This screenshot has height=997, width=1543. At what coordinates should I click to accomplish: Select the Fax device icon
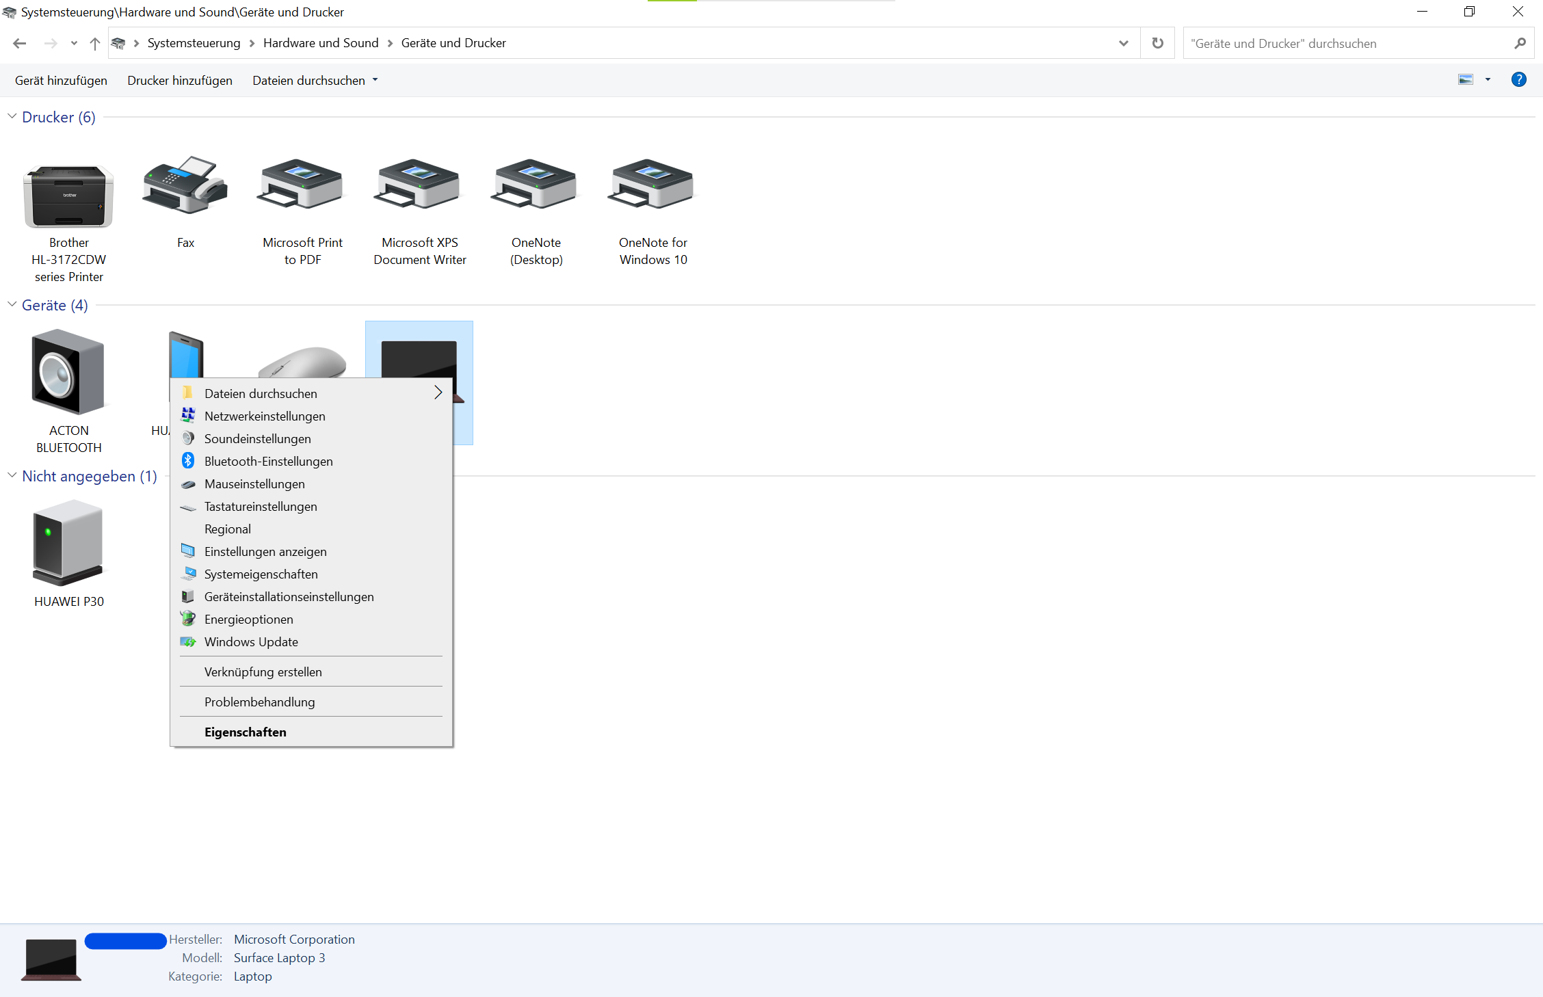185,186
